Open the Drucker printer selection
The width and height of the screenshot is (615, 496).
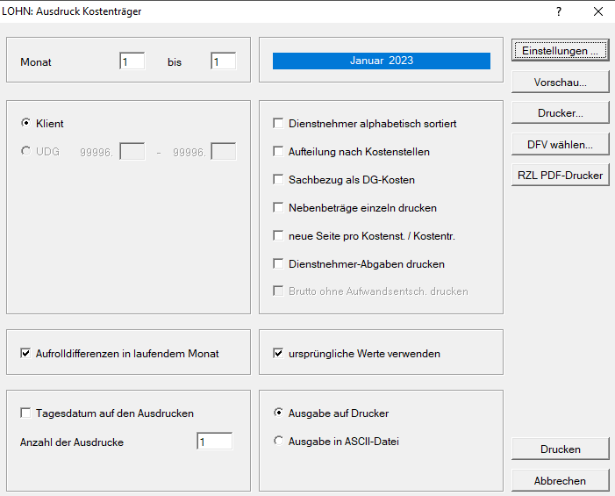pyautogui.click(x=560, y=113)
